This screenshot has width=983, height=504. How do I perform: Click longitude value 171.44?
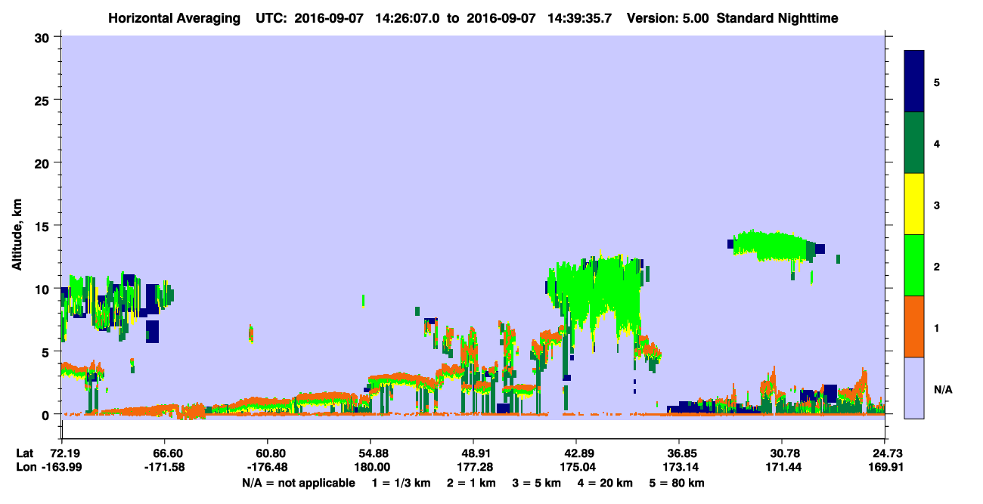782,468
